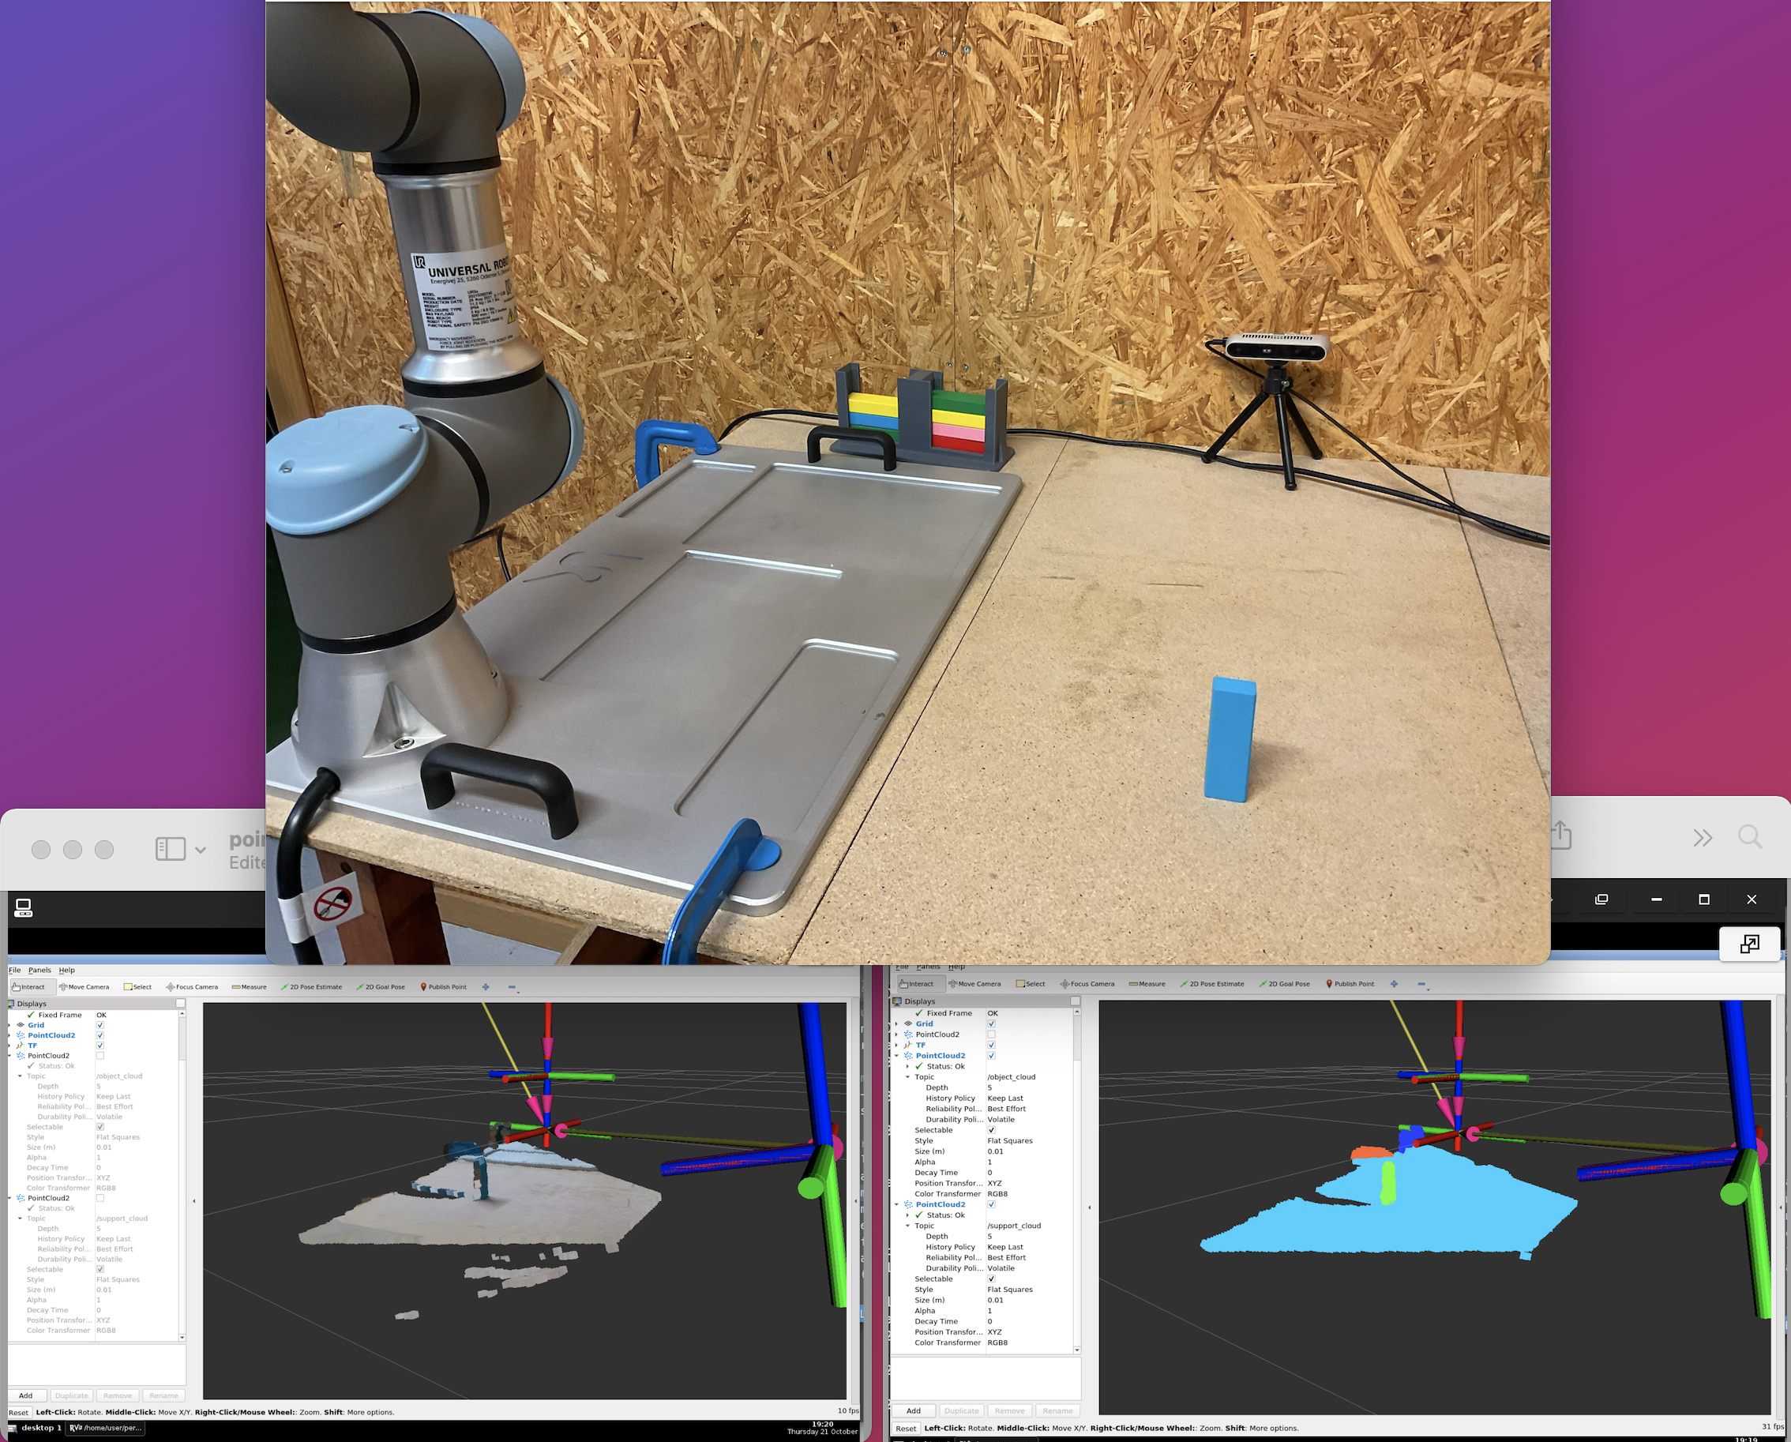Click Flat Squares style under /support_cloud right RViz

[1010, 1289]
